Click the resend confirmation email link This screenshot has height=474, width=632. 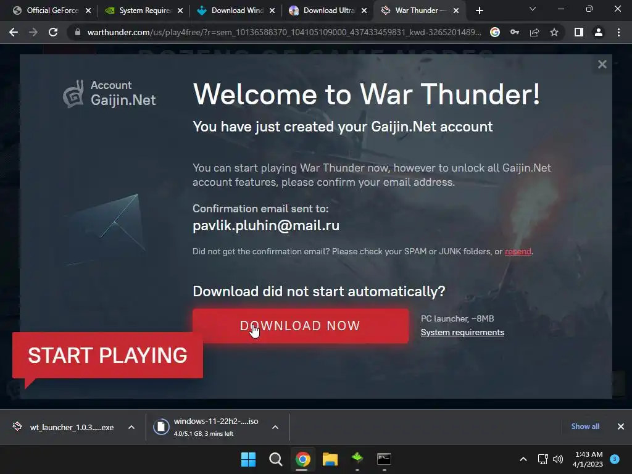pyautogui.click(x=518, y=252)
